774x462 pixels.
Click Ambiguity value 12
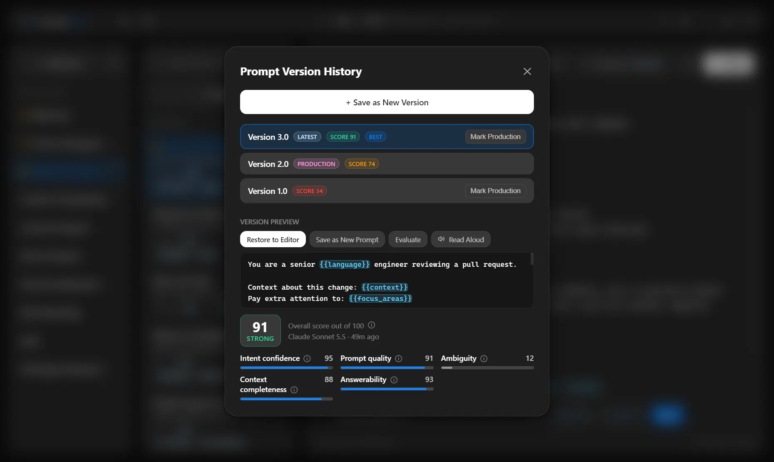coord(530,358)
